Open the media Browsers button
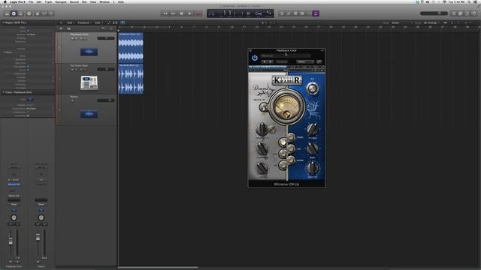This screenshot has height=270, width=481. [x=474, y=13]
